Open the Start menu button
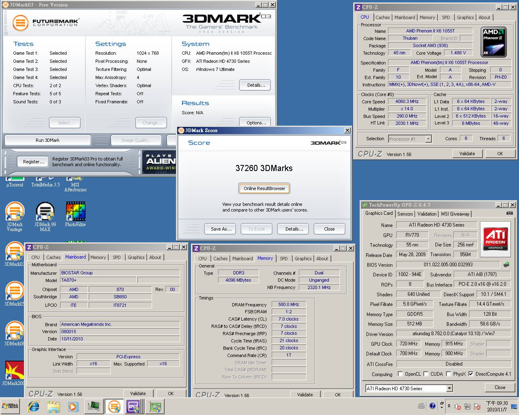Screen dimensions: 519x415 [x=11, y=406]
